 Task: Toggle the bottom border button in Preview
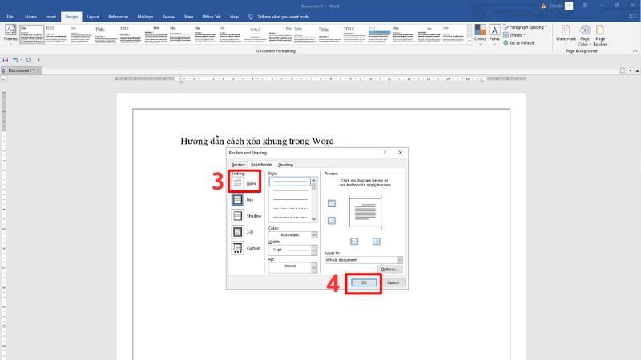coord(332,222)
